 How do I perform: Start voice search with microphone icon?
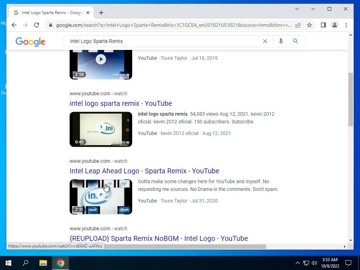pyautogui.click(x=281, y=41)
